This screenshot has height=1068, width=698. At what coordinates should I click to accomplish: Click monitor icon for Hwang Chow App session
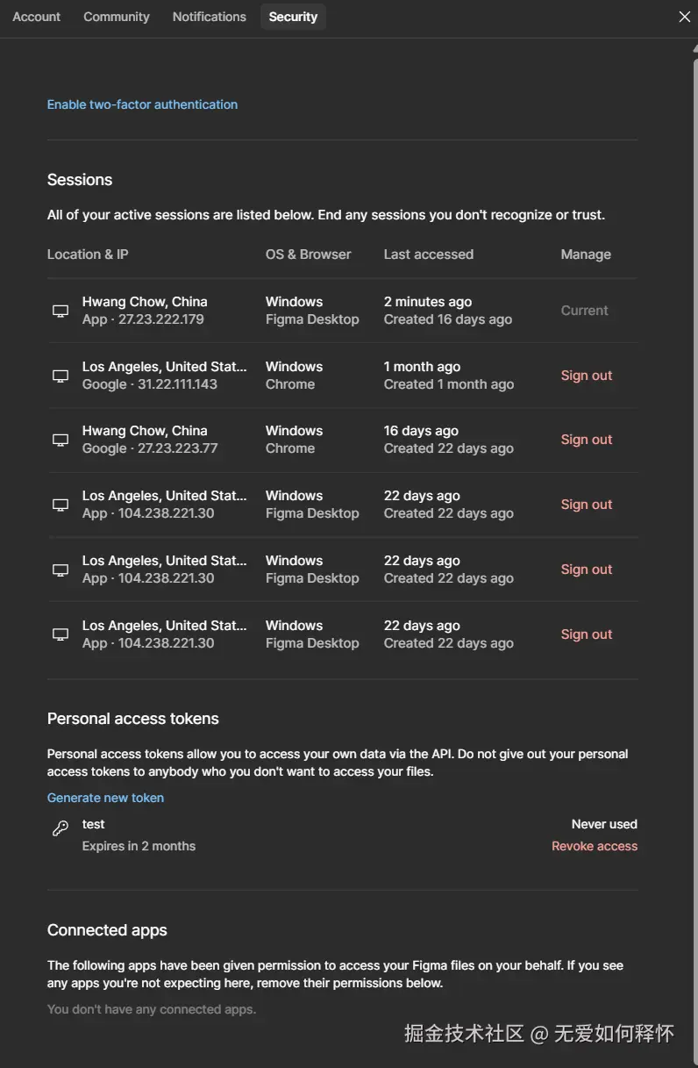pyautogui.click(x=61, y=311)
